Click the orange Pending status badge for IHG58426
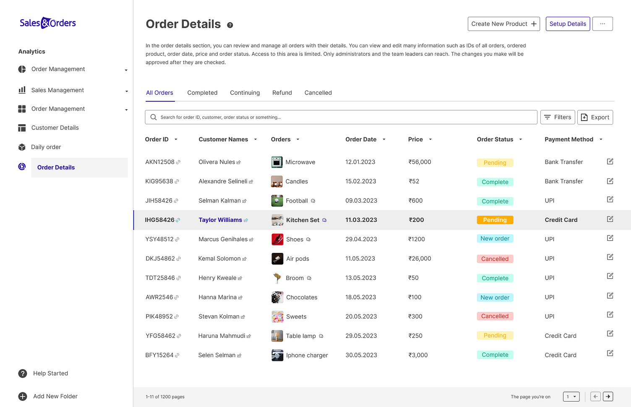 495,220
